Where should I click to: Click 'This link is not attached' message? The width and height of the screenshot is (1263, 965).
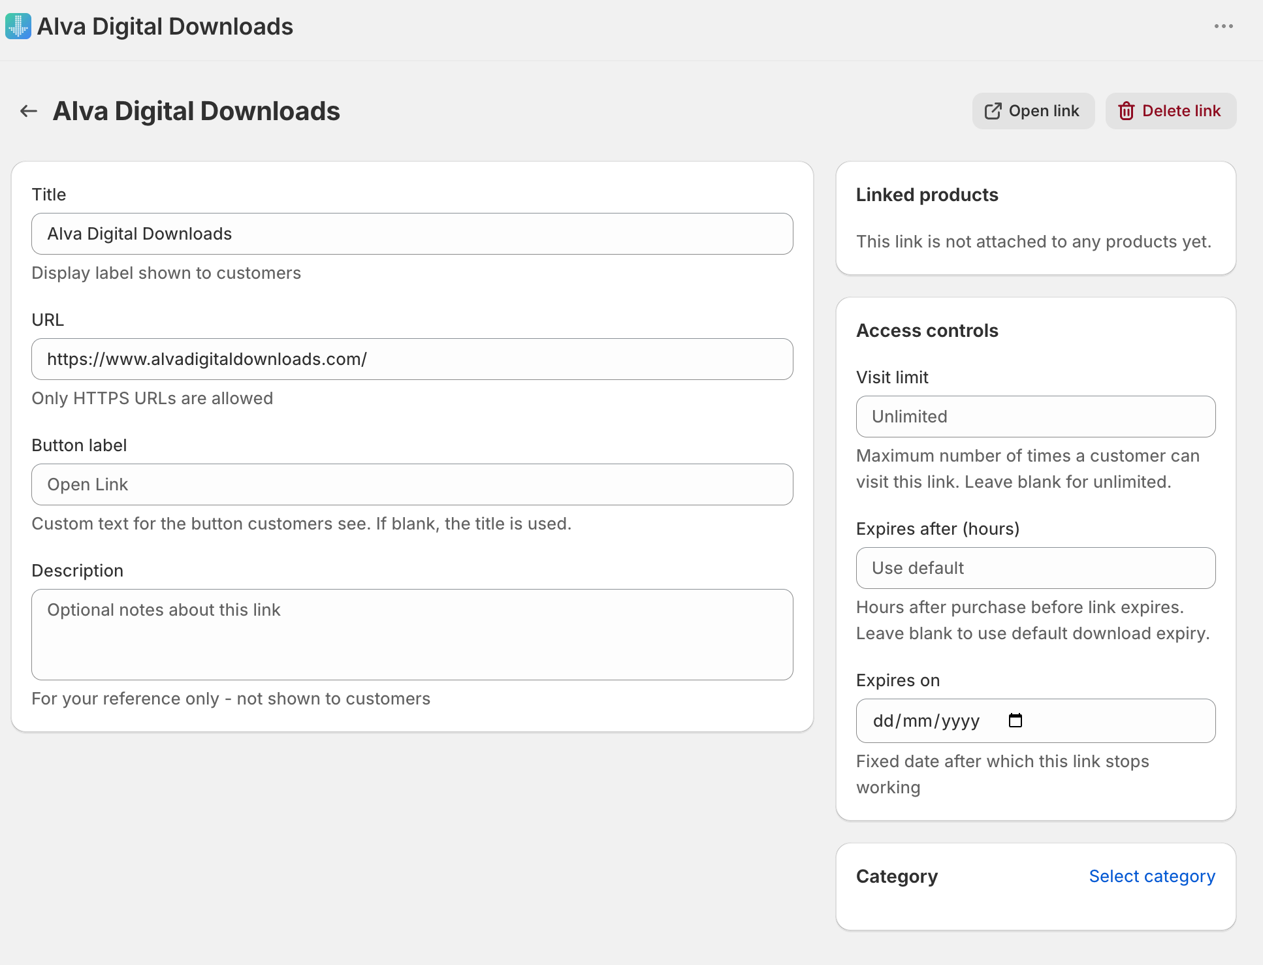[1034, 242]
